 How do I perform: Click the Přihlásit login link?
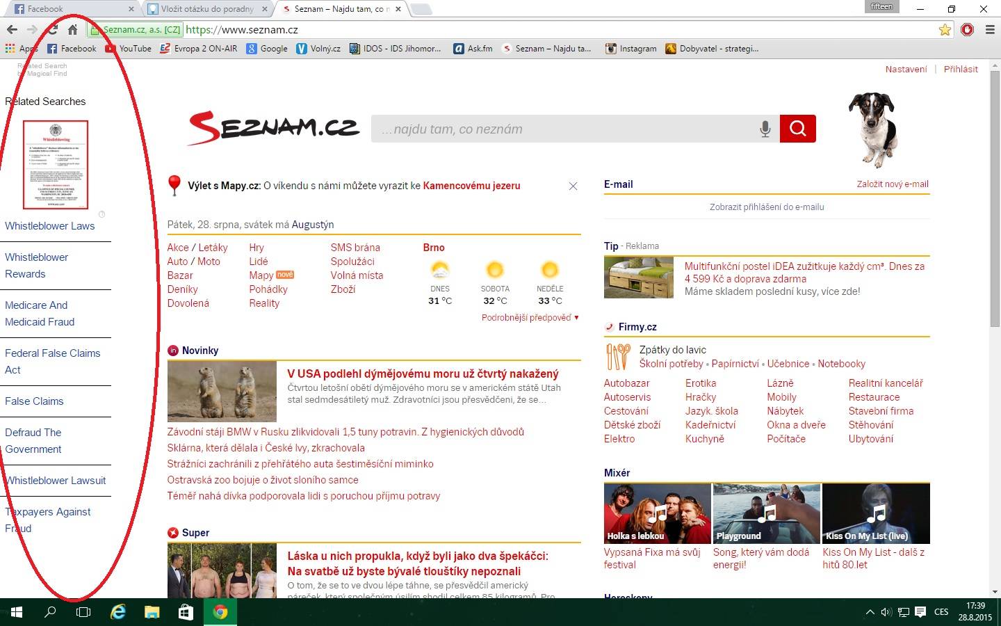coord(961,69)
